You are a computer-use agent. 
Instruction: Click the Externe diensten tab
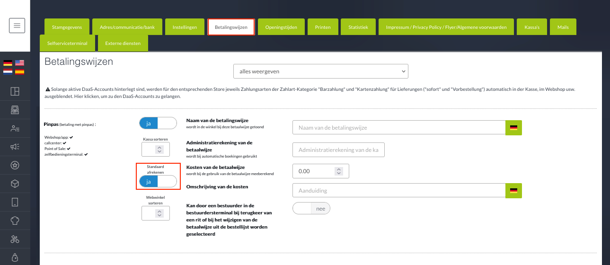pyautogui.click(x=123, y=43)
